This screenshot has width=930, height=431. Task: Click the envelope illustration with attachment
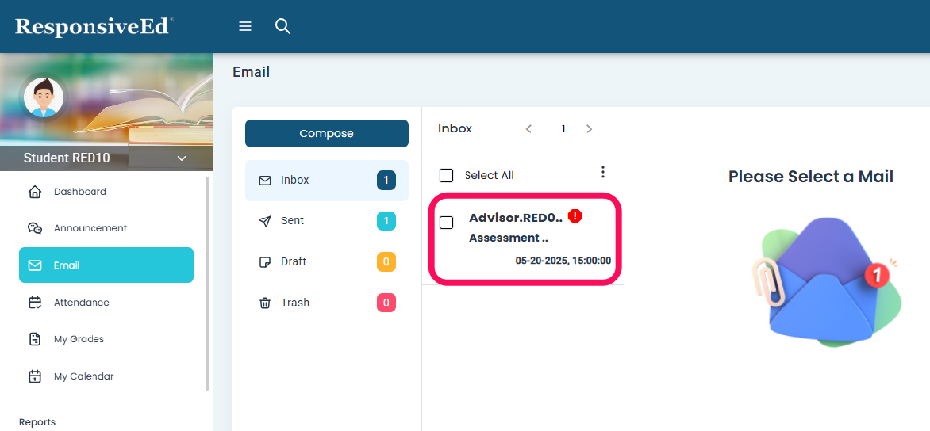pos(825,283)
